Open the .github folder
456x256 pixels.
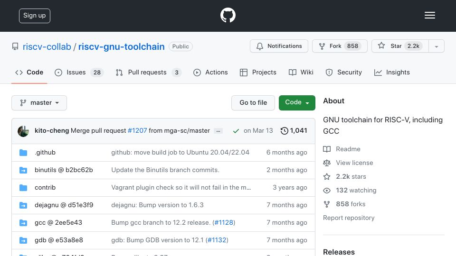coord(45,152)
